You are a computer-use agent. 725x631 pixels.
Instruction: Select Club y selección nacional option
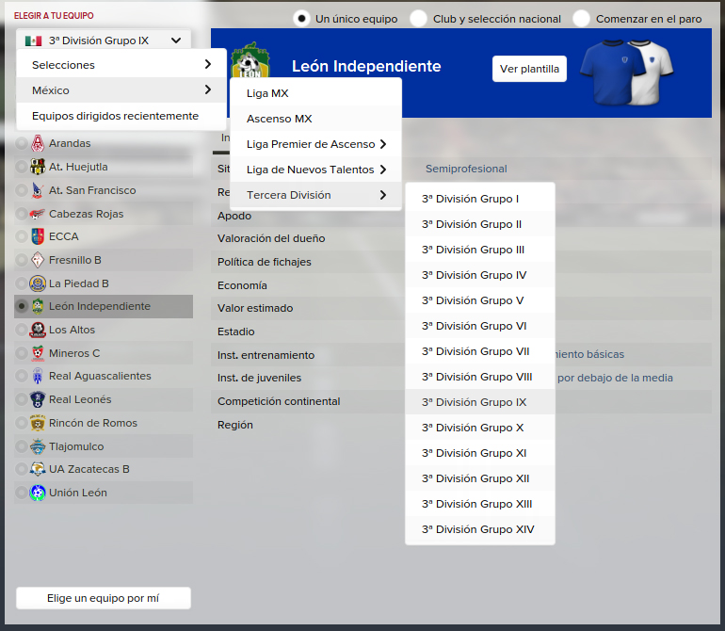click(x=418, y=19)
